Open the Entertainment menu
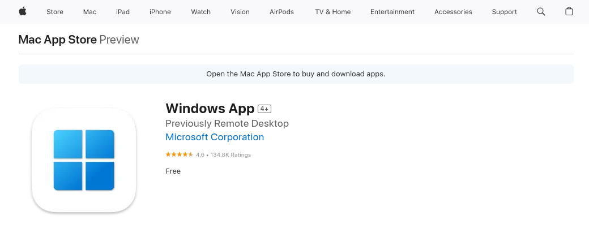The width and height of the screenshot is (589, 237). click(392, 12)
